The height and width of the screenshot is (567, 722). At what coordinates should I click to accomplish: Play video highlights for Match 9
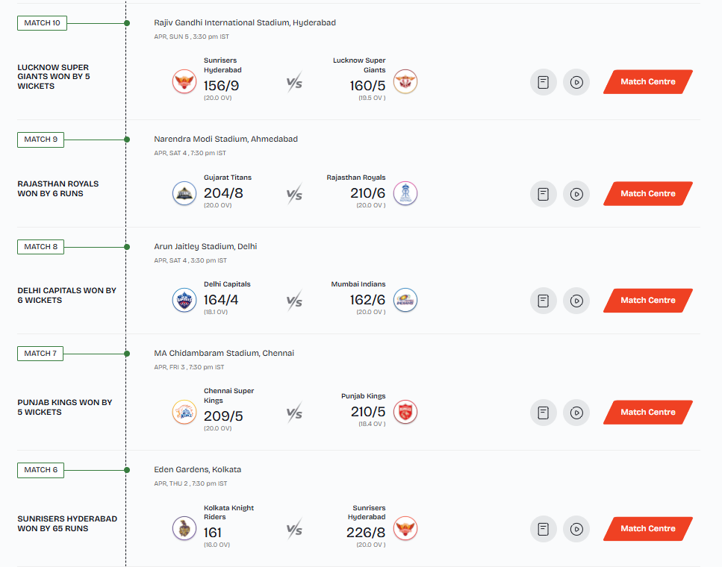click(x=576, y=194)
